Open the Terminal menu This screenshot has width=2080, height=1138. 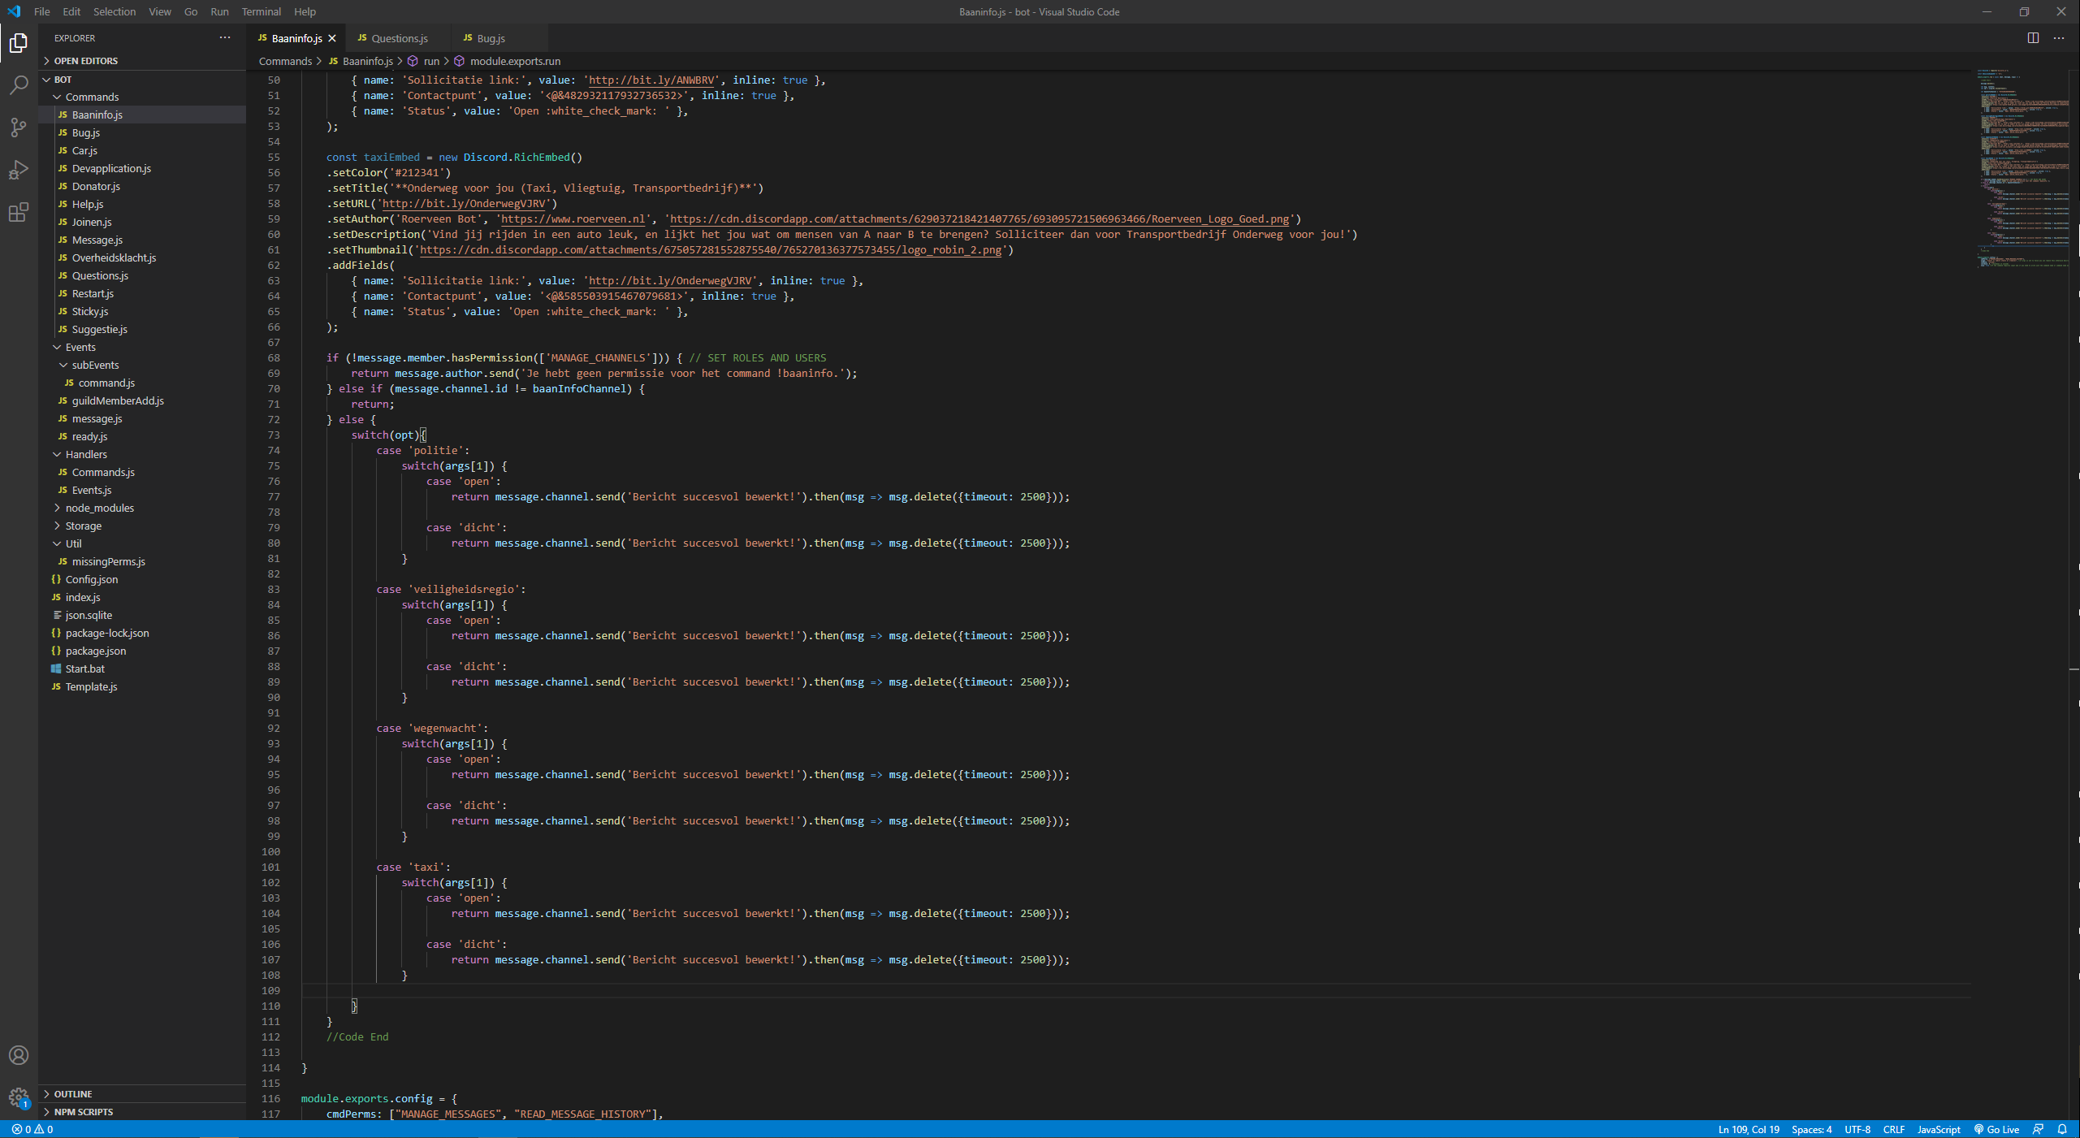(x=261, y=11)
